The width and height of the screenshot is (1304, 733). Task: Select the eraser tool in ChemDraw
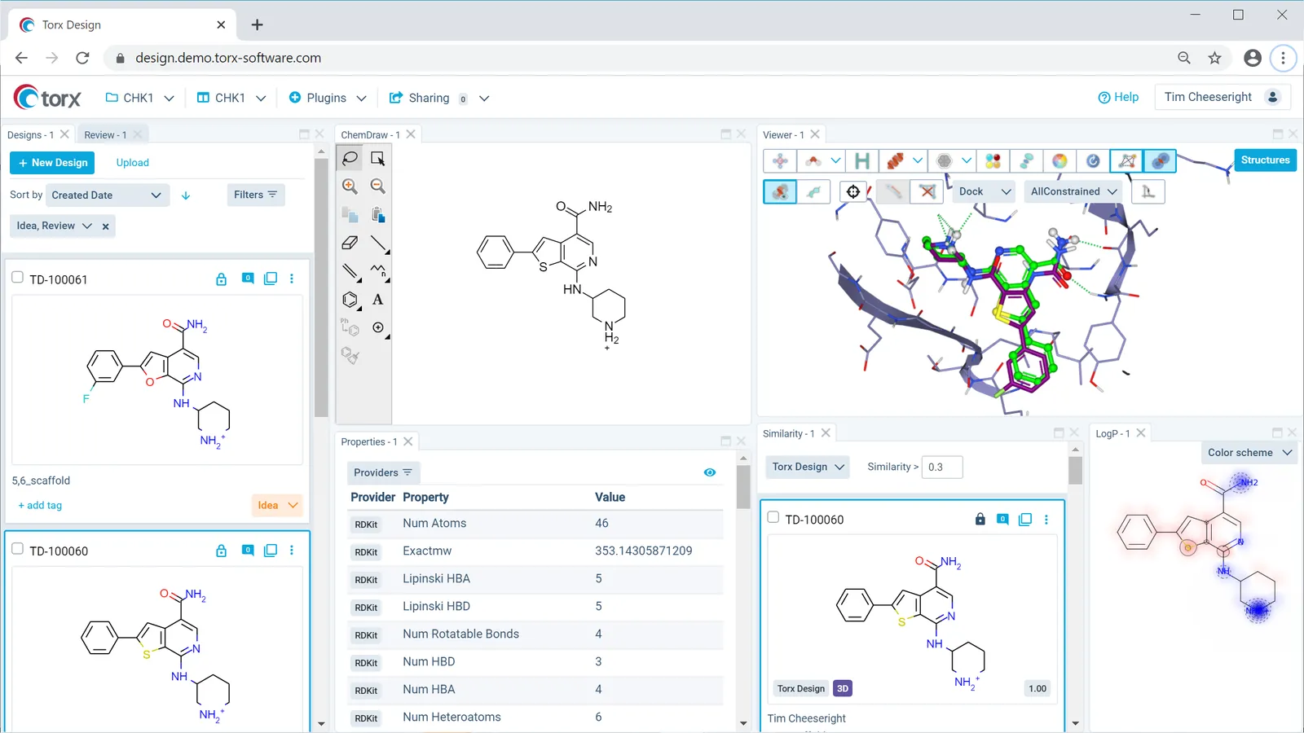click(x=350, y=243)
